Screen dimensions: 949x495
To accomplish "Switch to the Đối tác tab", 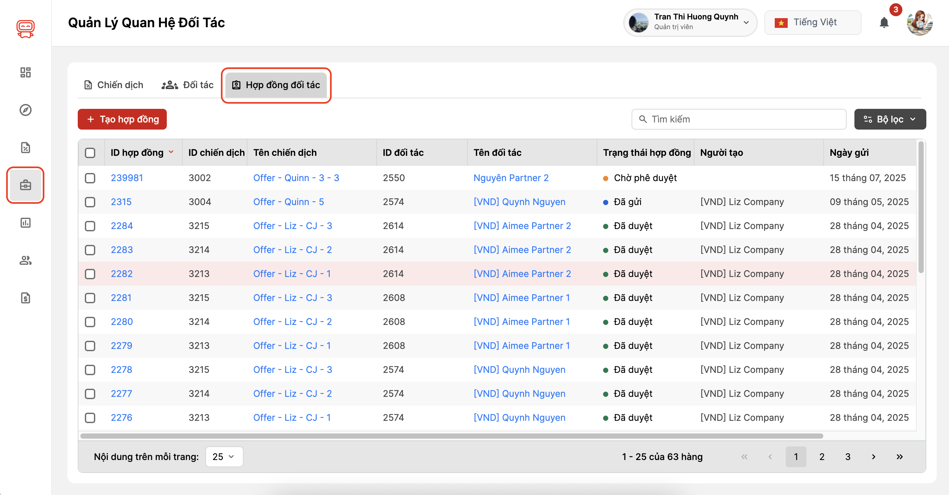I will coord(188,85).
